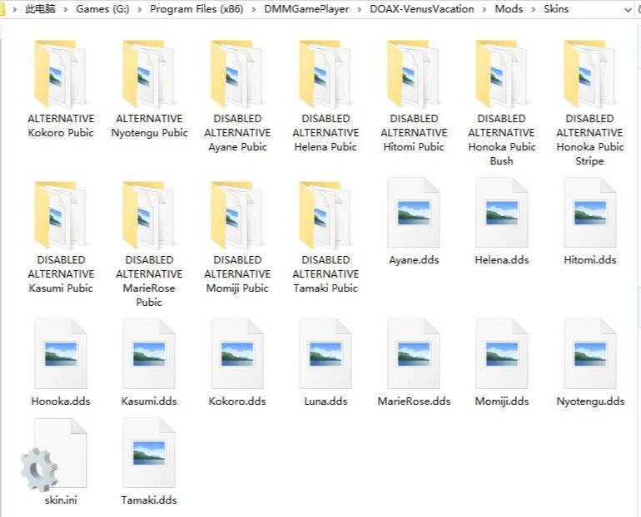Expand chevron before 此电脑 in path
This screenshot has height=517, width=641.
pyautogui.click(x=15, y=9)
